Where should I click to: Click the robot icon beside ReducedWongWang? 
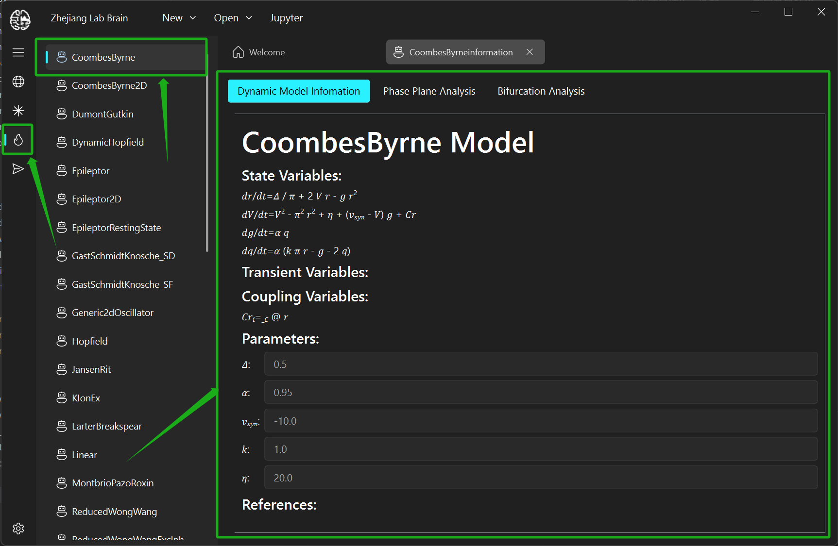(62, 512)
